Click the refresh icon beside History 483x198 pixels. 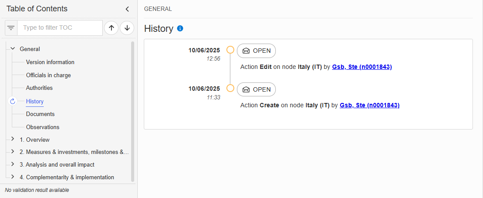tap(13, 101)
